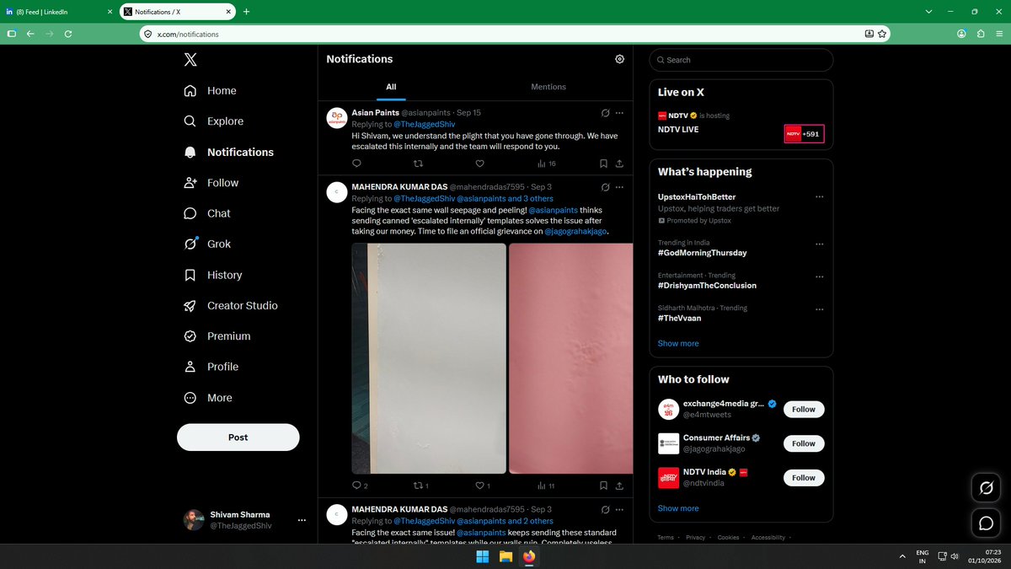The height and width of the screenshot is (569, 1011).
Task: Open History in the left sidebar
Action: tap(212, 275)
